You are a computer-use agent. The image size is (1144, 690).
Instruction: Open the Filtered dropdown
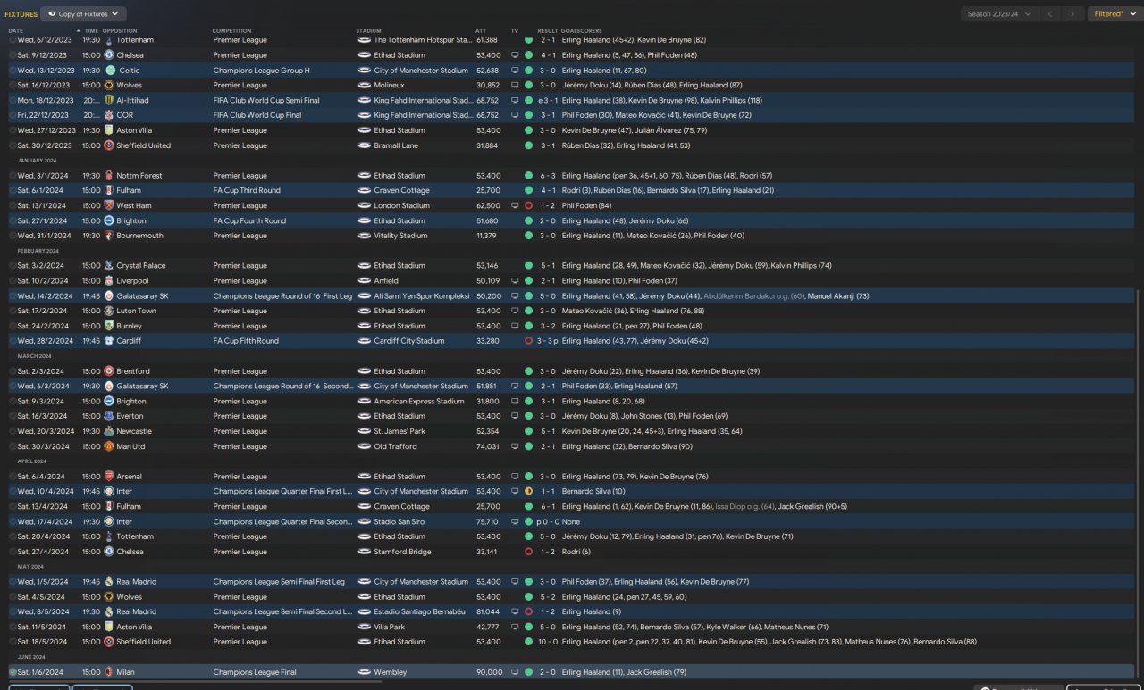[x=1113, y=14]
